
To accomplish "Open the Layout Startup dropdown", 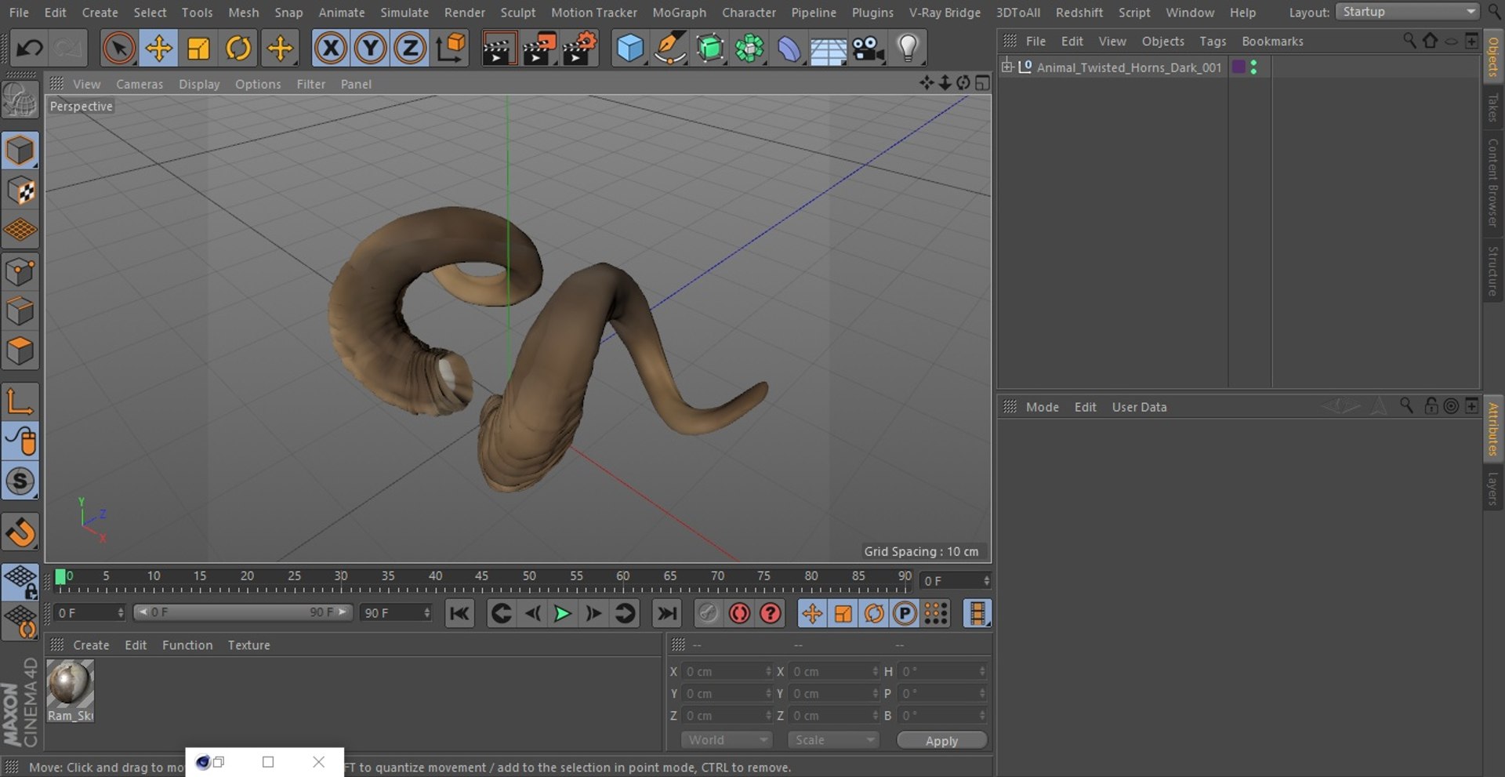I will point(1406,12).
